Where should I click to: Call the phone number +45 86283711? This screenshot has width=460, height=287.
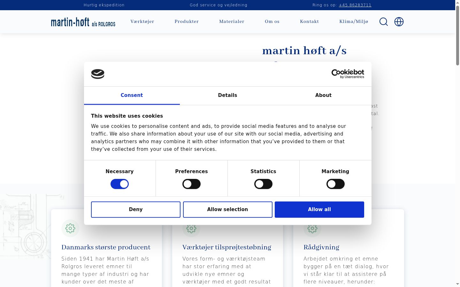point(355,5)
